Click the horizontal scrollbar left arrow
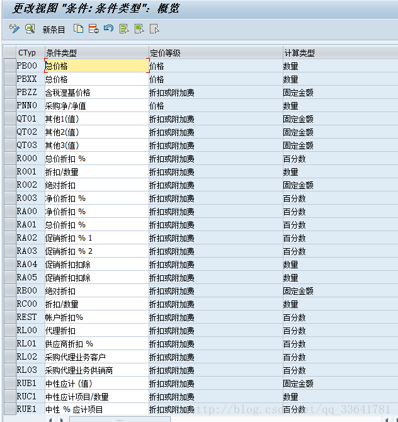This screenshot has height=422, width=398. [x=50, y=419]
